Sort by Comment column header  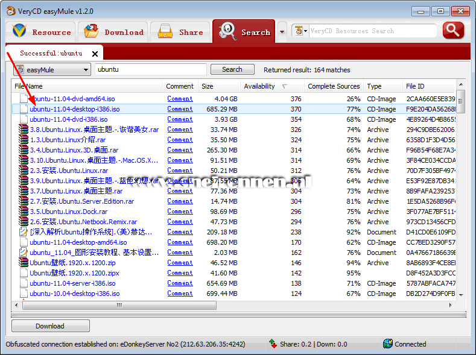click(x=180, y=86)
